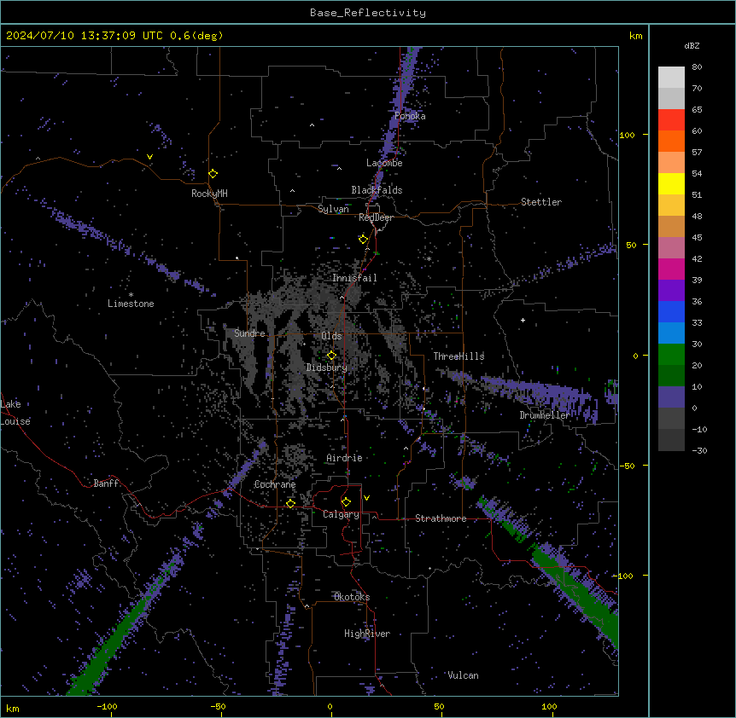Click the Drumheller town label
The height and width of the screenshot is (718, 736).
(545, 415)
